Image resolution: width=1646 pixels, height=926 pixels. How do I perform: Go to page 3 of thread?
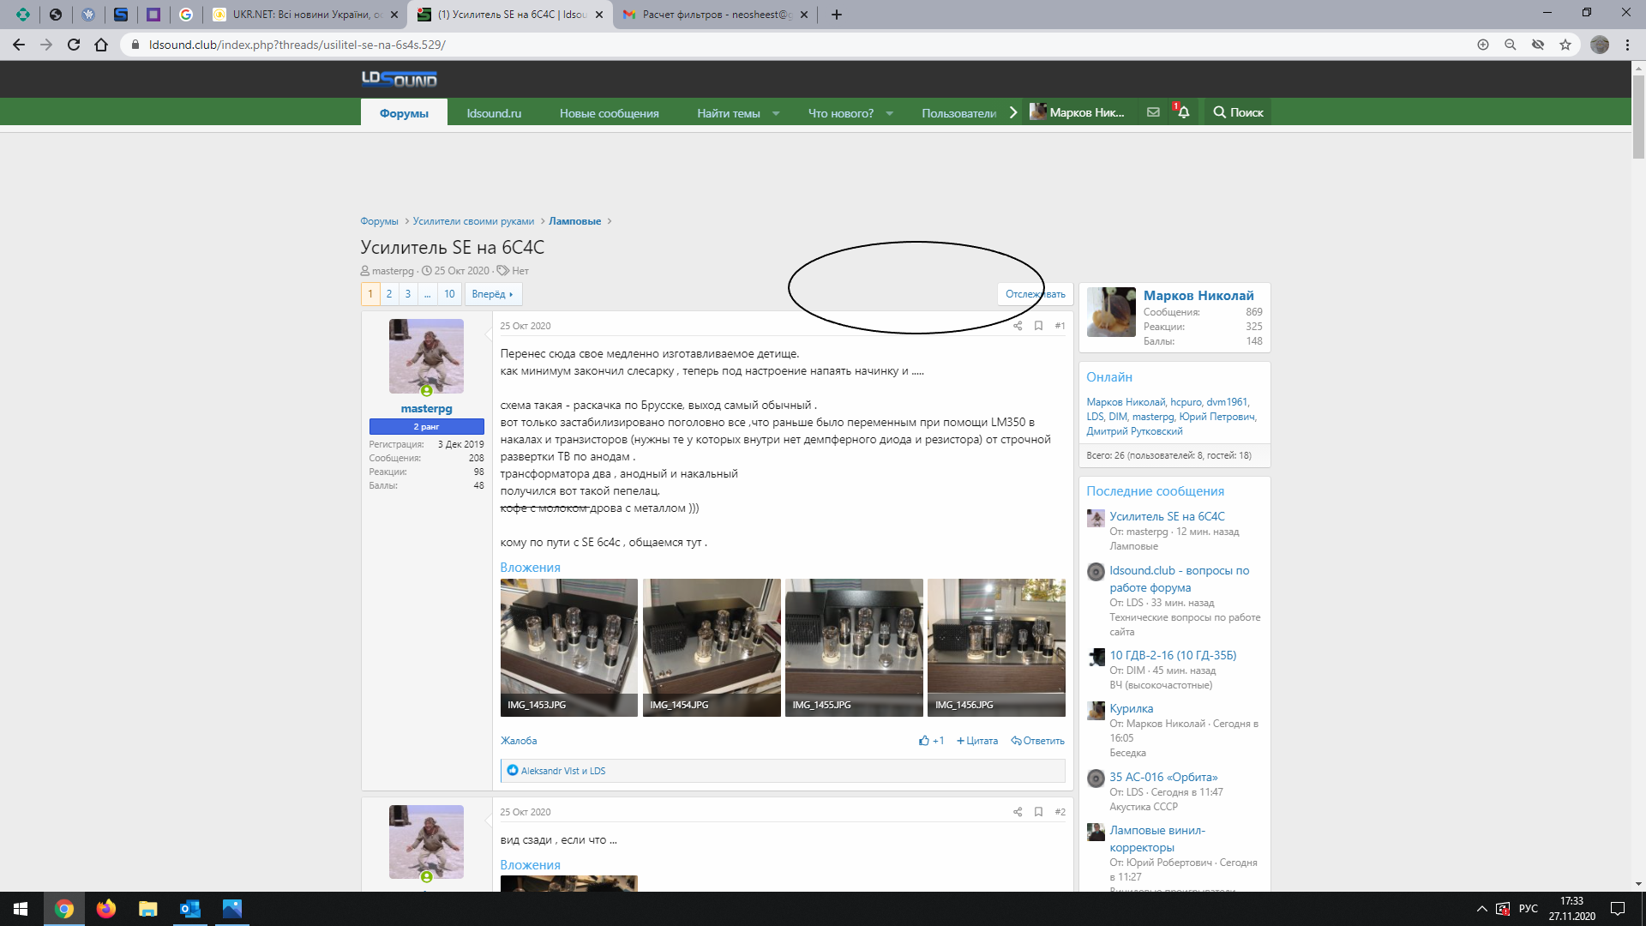click(408, 294)
